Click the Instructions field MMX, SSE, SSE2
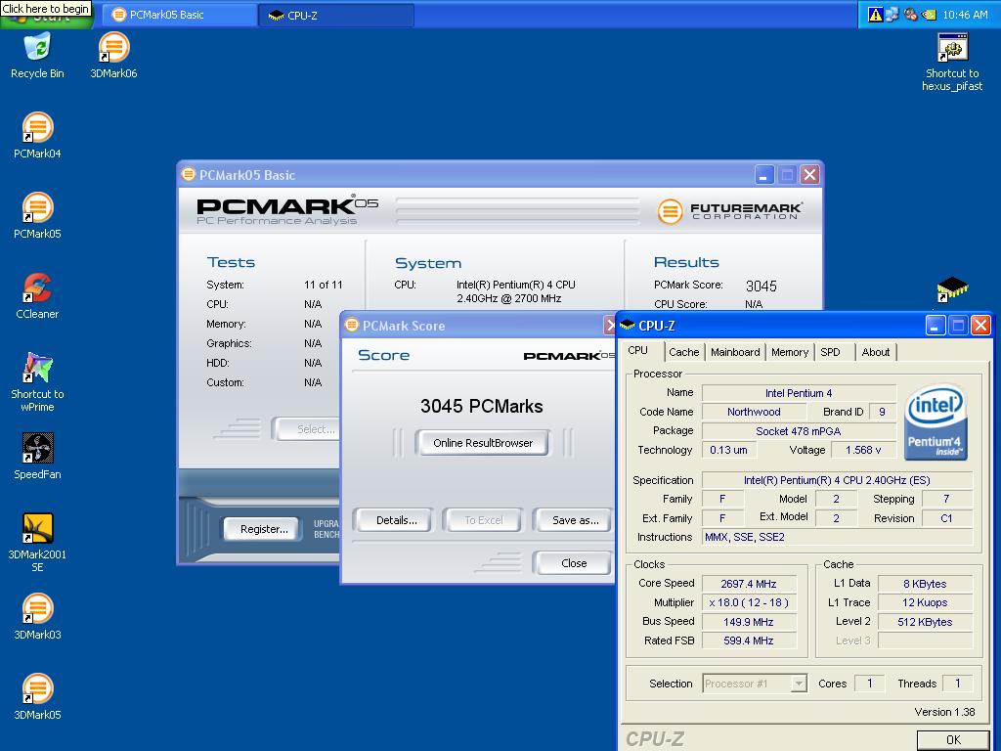The height and width of the screenshot is (751, 1001). (x=837, y=537)
